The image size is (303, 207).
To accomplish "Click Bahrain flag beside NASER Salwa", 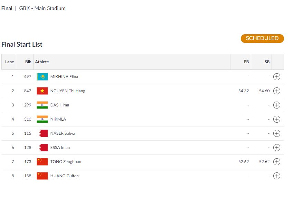I will 42,133.
